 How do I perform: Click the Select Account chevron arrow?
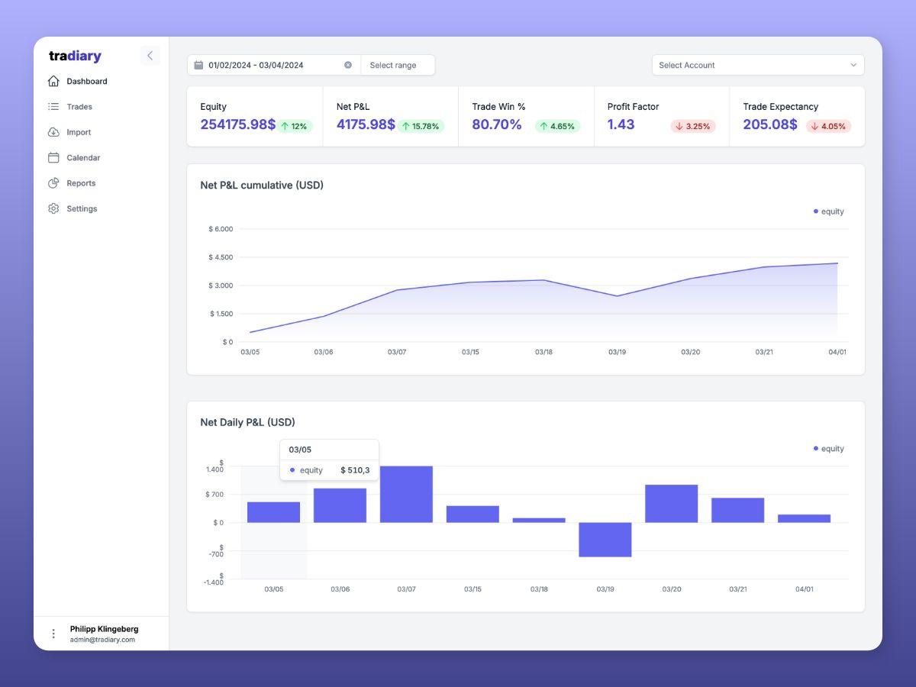(x=853, y=65)
